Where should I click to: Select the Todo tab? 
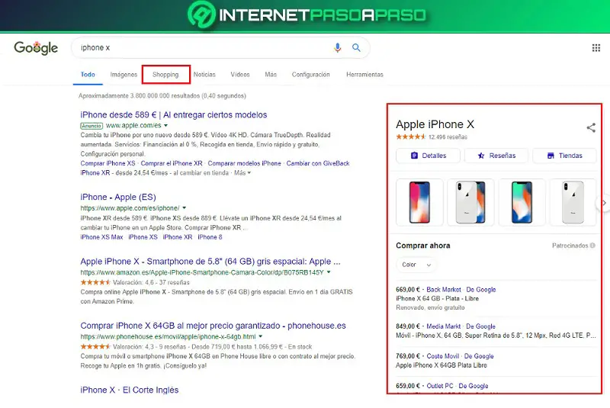coord(88,74)
